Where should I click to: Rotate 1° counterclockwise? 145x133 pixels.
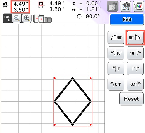click(116, 68)
